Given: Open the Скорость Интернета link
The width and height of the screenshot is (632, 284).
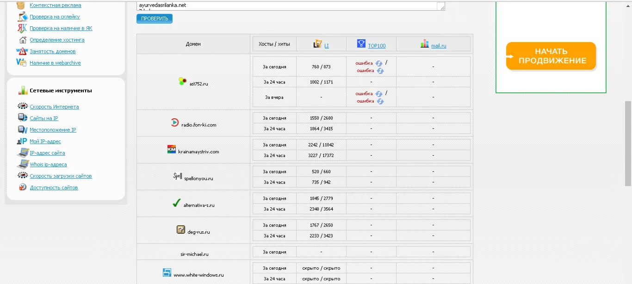Looking at the screenshot, I should click(x=54, y=107).
